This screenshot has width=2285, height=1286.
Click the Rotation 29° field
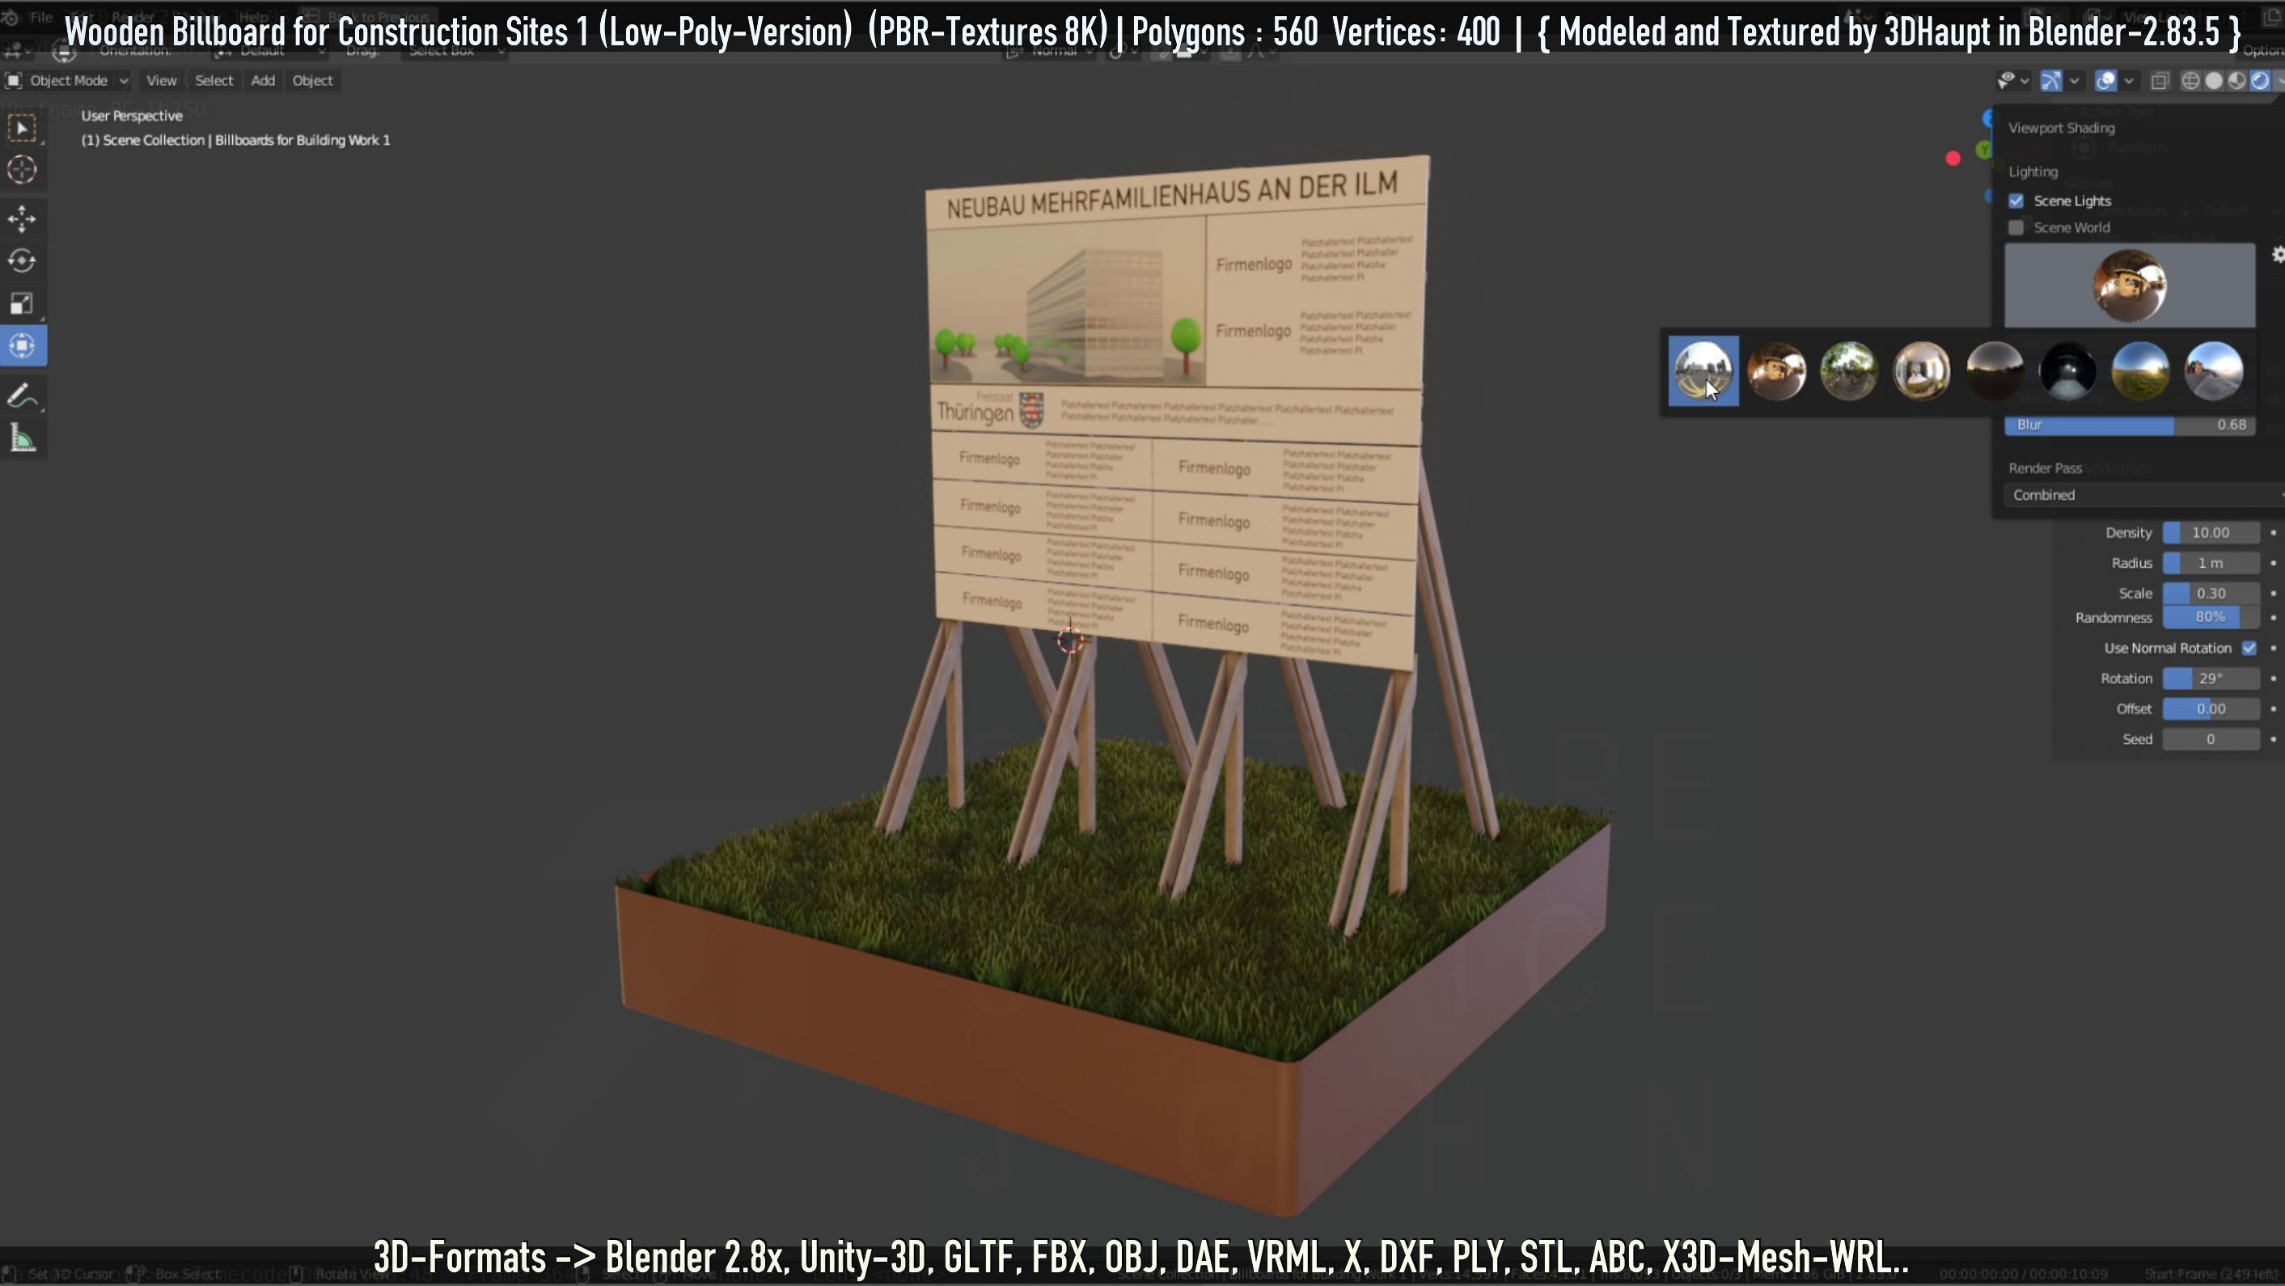click(x=2211, y=679)
